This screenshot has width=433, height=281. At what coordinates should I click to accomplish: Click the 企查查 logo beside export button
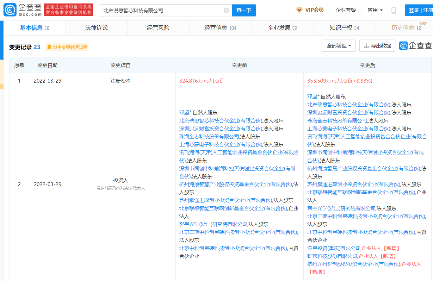tap(415, 46)
